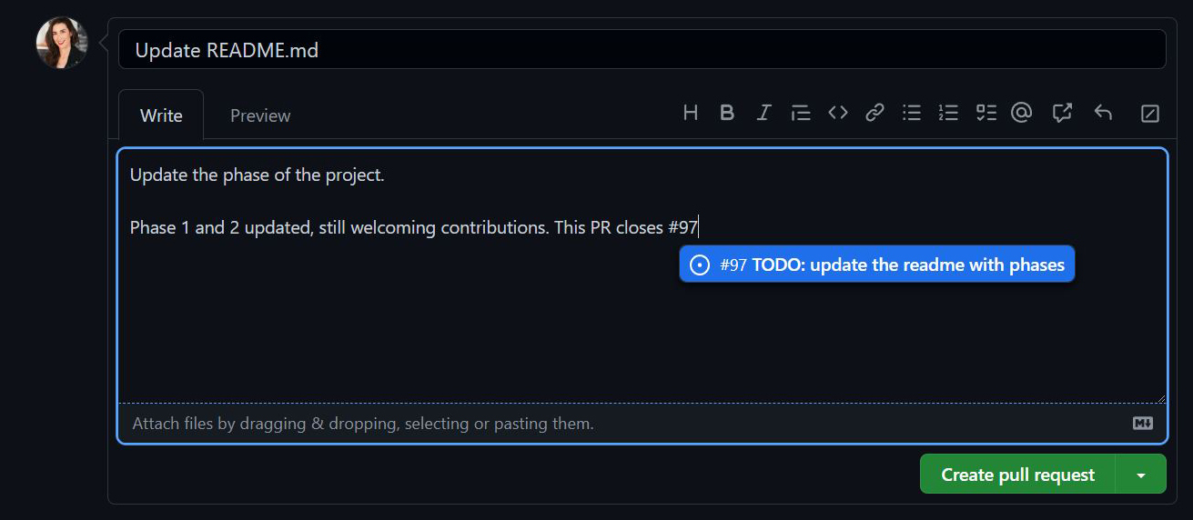This screenshot has width=1193, height=520.
Task: Insert a numbered list
Action: coord(948,113)
